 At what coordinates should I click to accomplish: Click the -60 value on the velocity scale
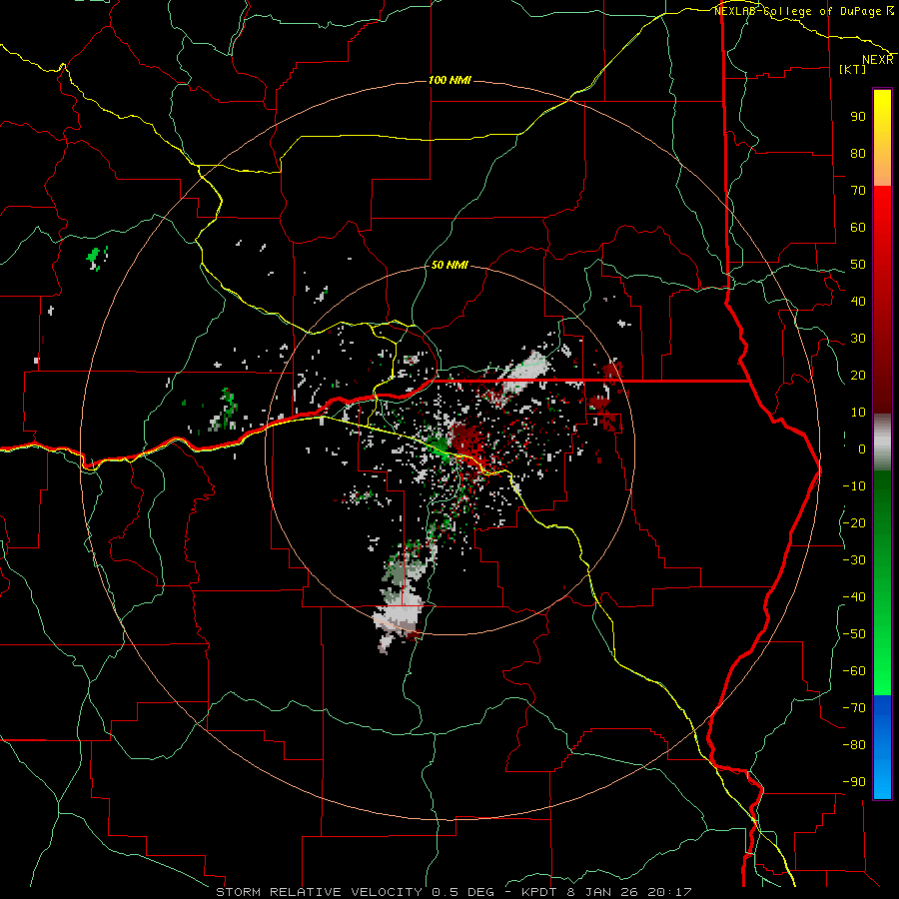tap(854, 671)
